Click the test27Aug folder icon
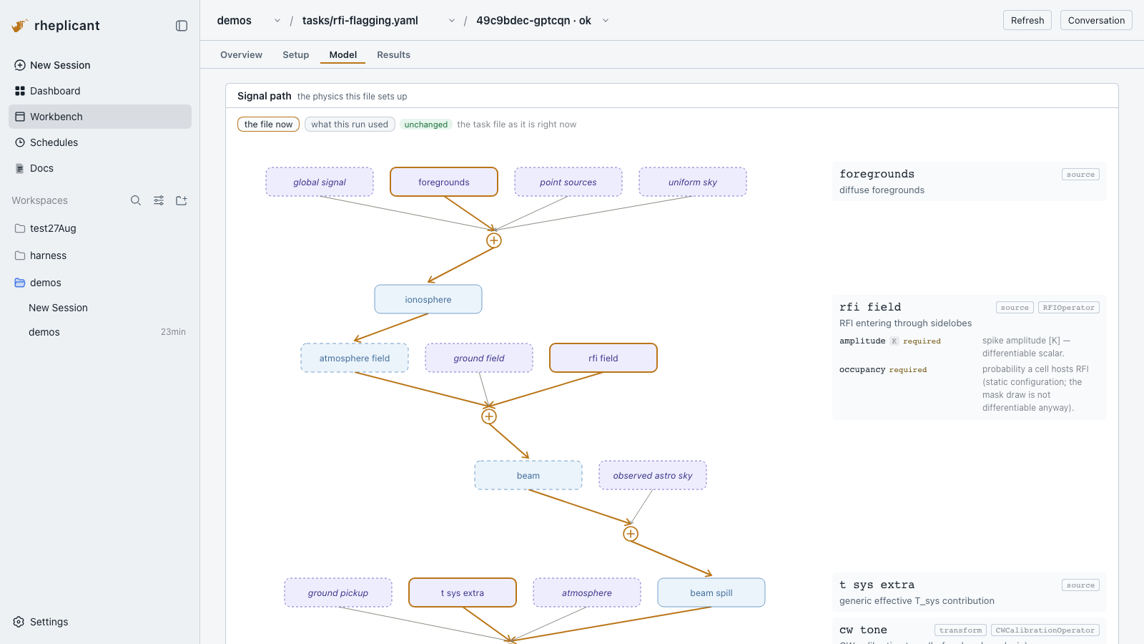Image resolution: width=1144 pixels, height=644 pixels. [x=20, y=228]
